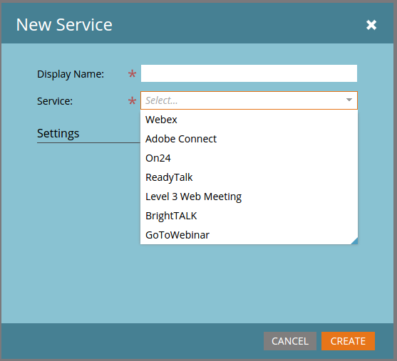Pick GoToWebinar as the service
Screen dimensions: 397x361
(249, 235)
